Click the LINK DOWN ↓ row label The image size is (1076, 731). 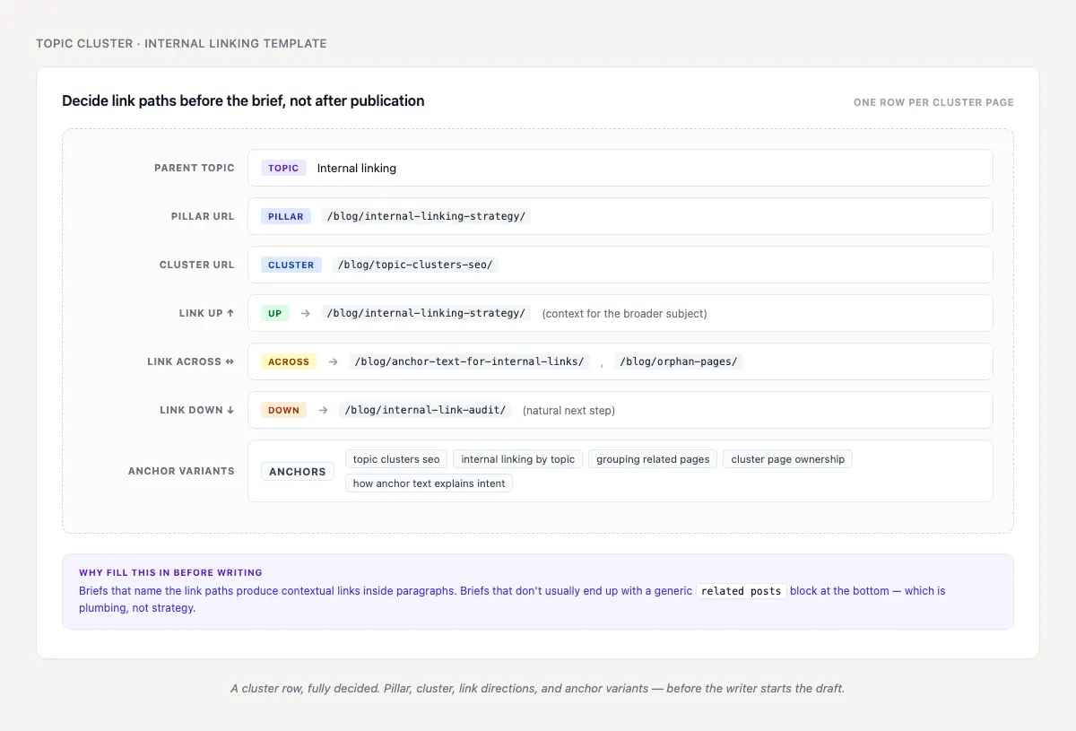point(197,410)
